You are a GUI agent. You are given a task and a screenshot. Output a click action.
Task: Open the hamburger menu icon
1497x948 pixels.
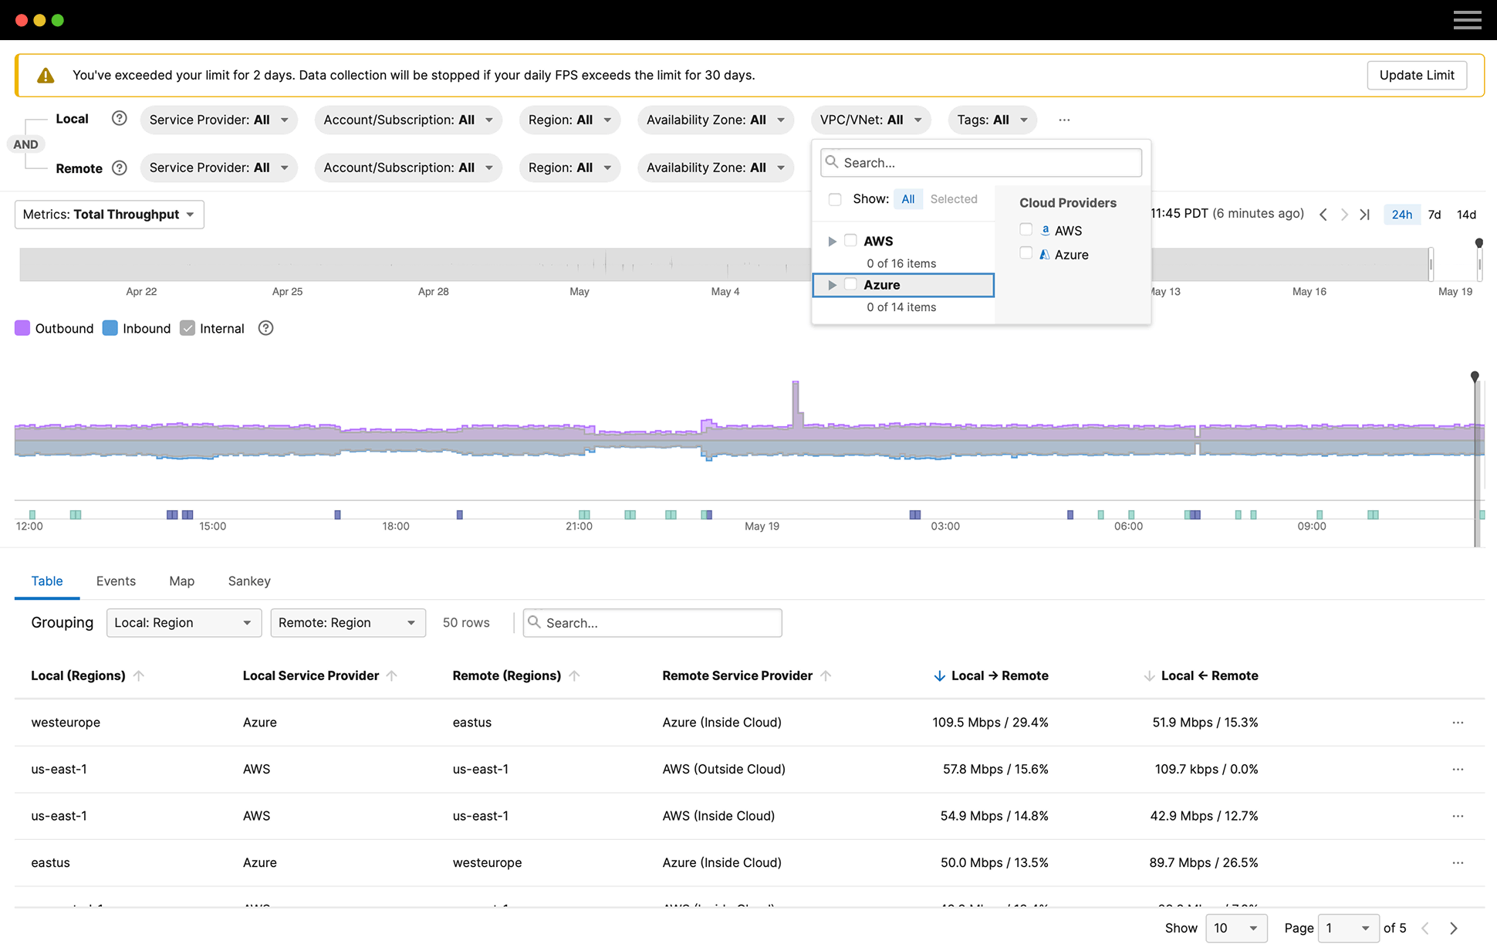(1467, 20)
